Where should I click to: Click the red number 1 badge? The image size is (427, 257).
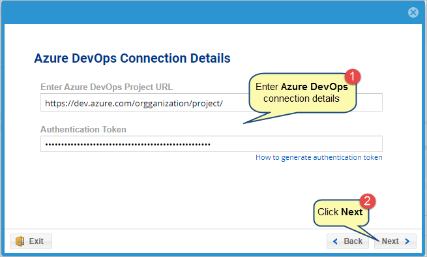(353, 76)
